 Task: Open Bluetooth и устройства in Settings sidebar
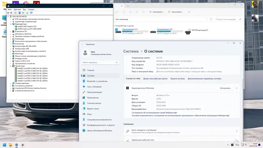pos(100,81)
